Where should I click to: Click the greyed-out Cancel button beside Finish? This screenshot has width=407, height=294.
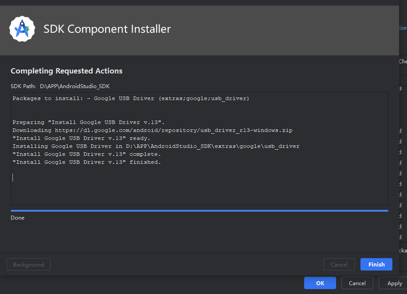(x=339, y=264)
